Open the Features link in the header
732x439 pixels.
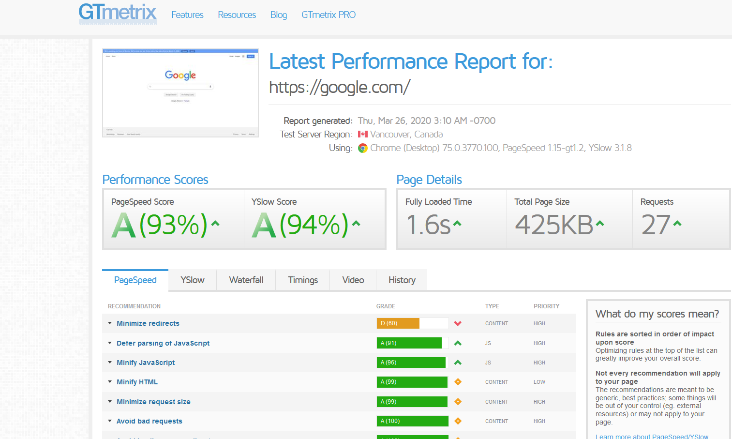coord(187,15)
